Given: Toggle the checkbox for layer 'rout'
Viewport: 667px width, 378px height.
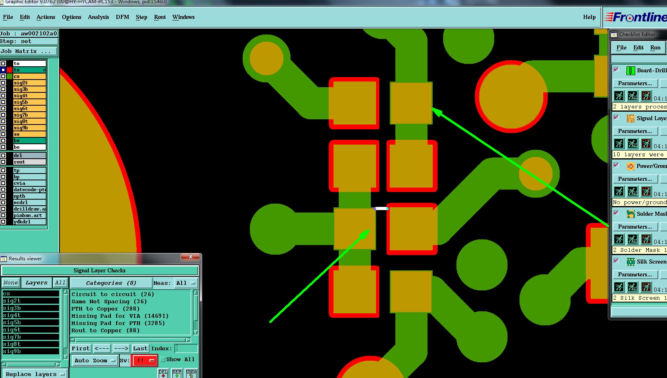Looking at the screenshot, I should [3, 162].
